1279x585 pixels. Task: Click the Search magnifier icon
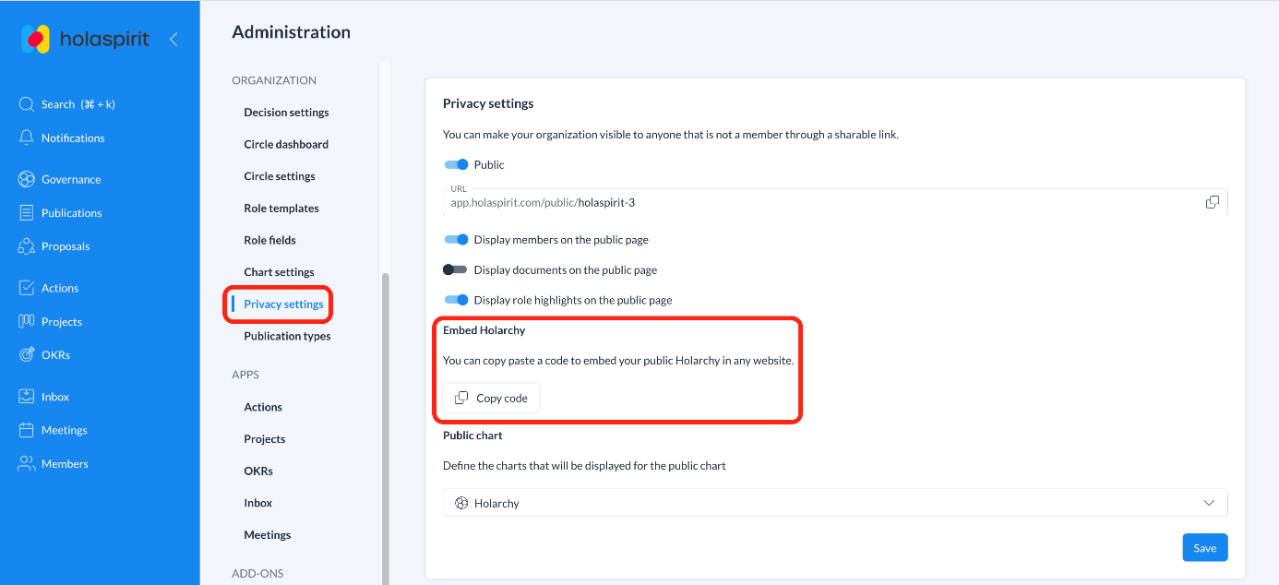tap(27, 104)
